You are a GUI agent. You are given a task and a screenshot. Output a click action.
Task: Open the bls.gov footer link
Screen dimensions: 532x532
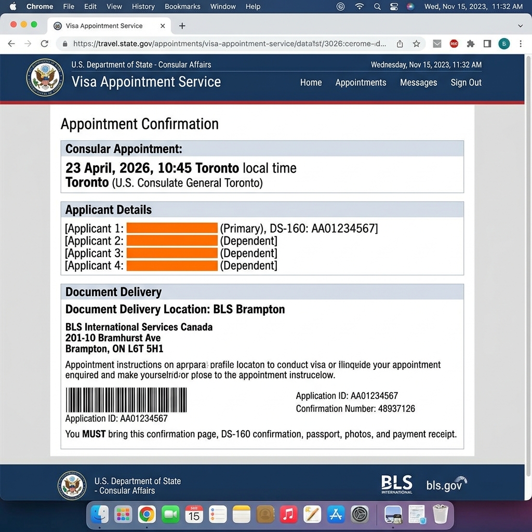pos(446,484)
